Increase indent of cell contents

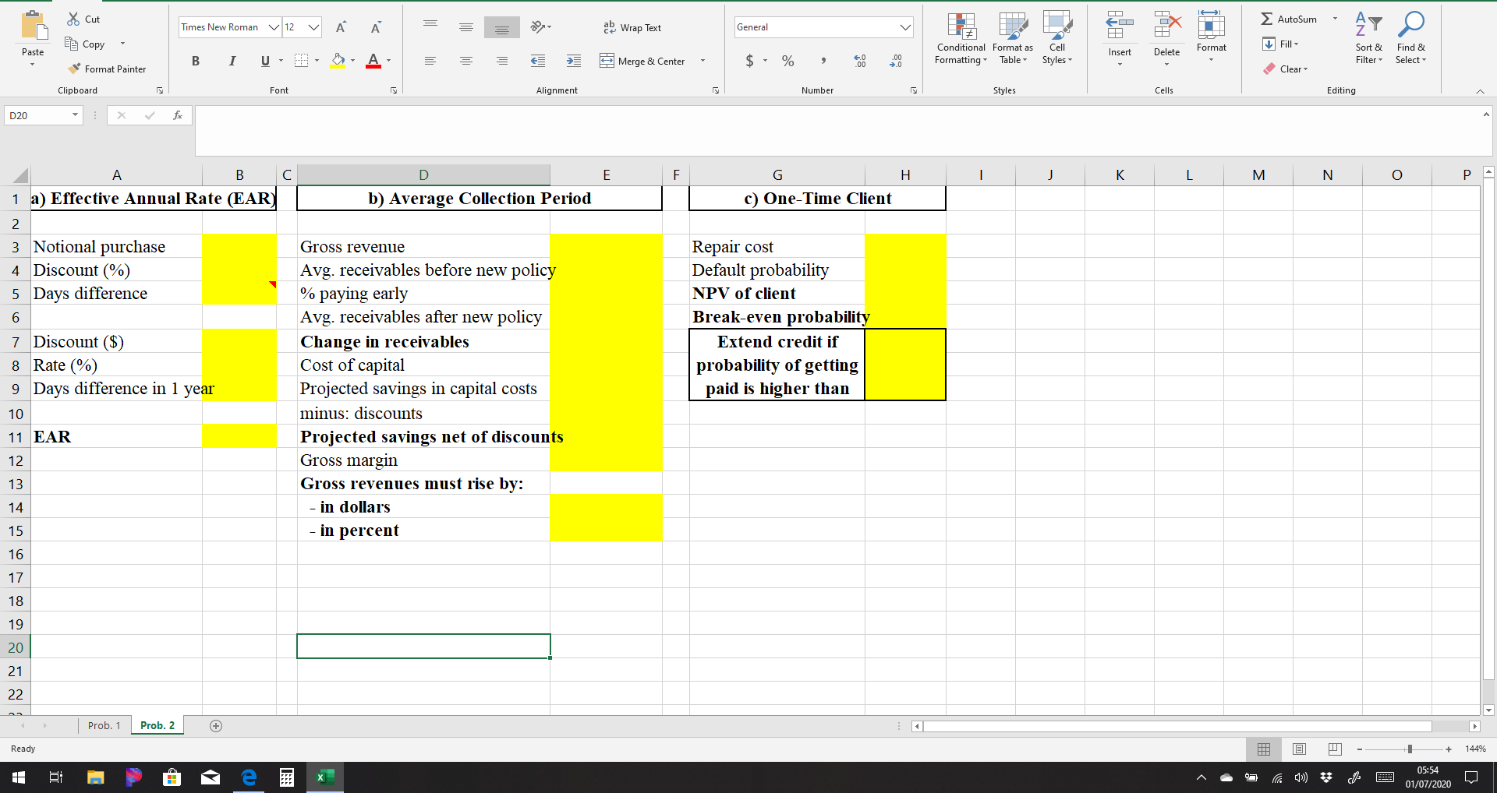tap(574, 61)
